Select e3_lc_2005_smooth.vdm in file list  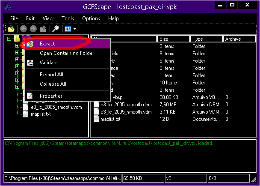pos(126,112)
